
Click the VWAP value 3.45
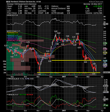(47, 13)
